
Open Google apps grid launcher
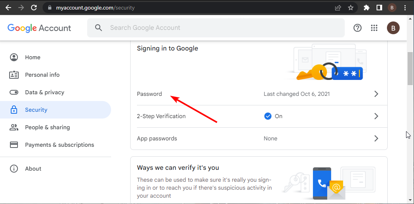tap(374, 28)
